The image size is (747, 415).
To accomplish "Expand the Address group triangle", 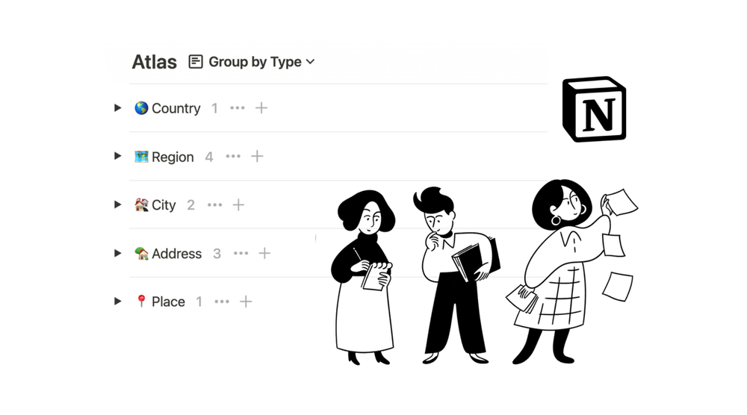I will (118, 253).
